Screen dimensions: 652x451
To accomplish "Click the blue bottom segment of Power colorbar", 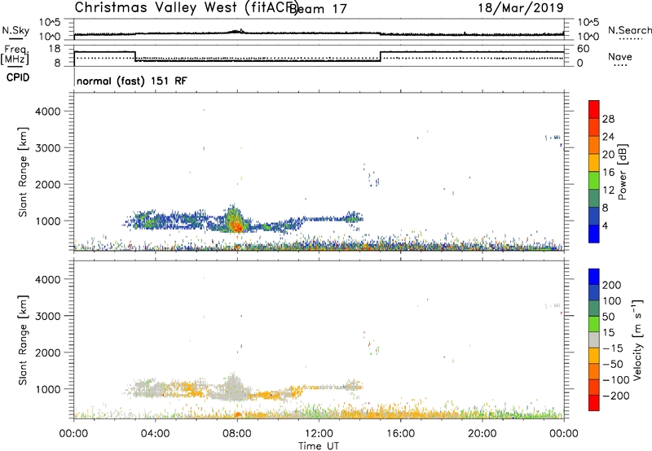I will pos(594,234).
